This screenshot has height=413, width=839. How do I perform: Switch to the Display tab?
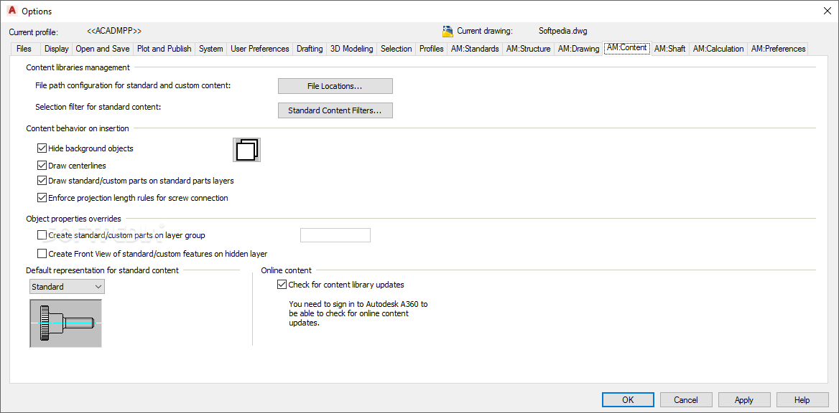tap(56, 49)
